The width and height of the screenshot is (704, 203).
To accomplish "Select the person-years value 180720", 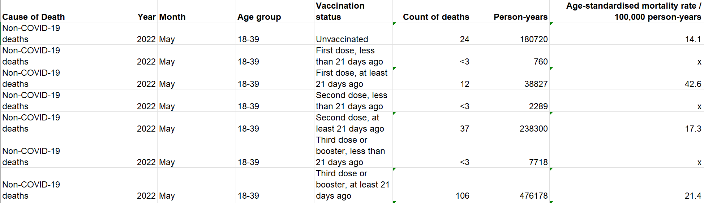I will point(510,34).
